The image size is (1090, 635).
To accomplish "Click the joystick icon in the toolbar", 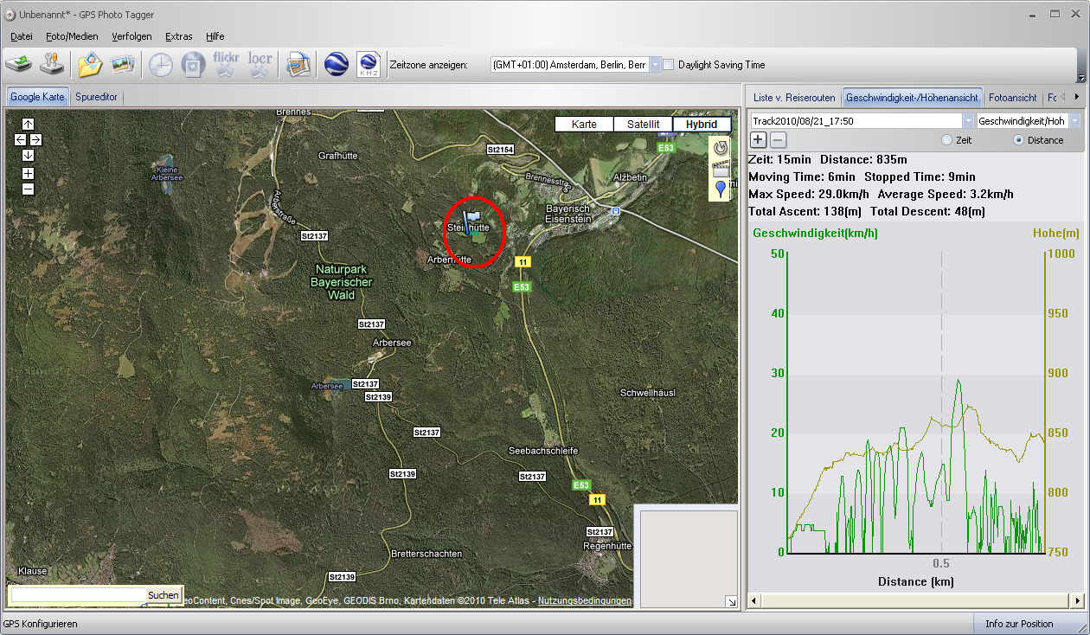I will tap(52, 64).
